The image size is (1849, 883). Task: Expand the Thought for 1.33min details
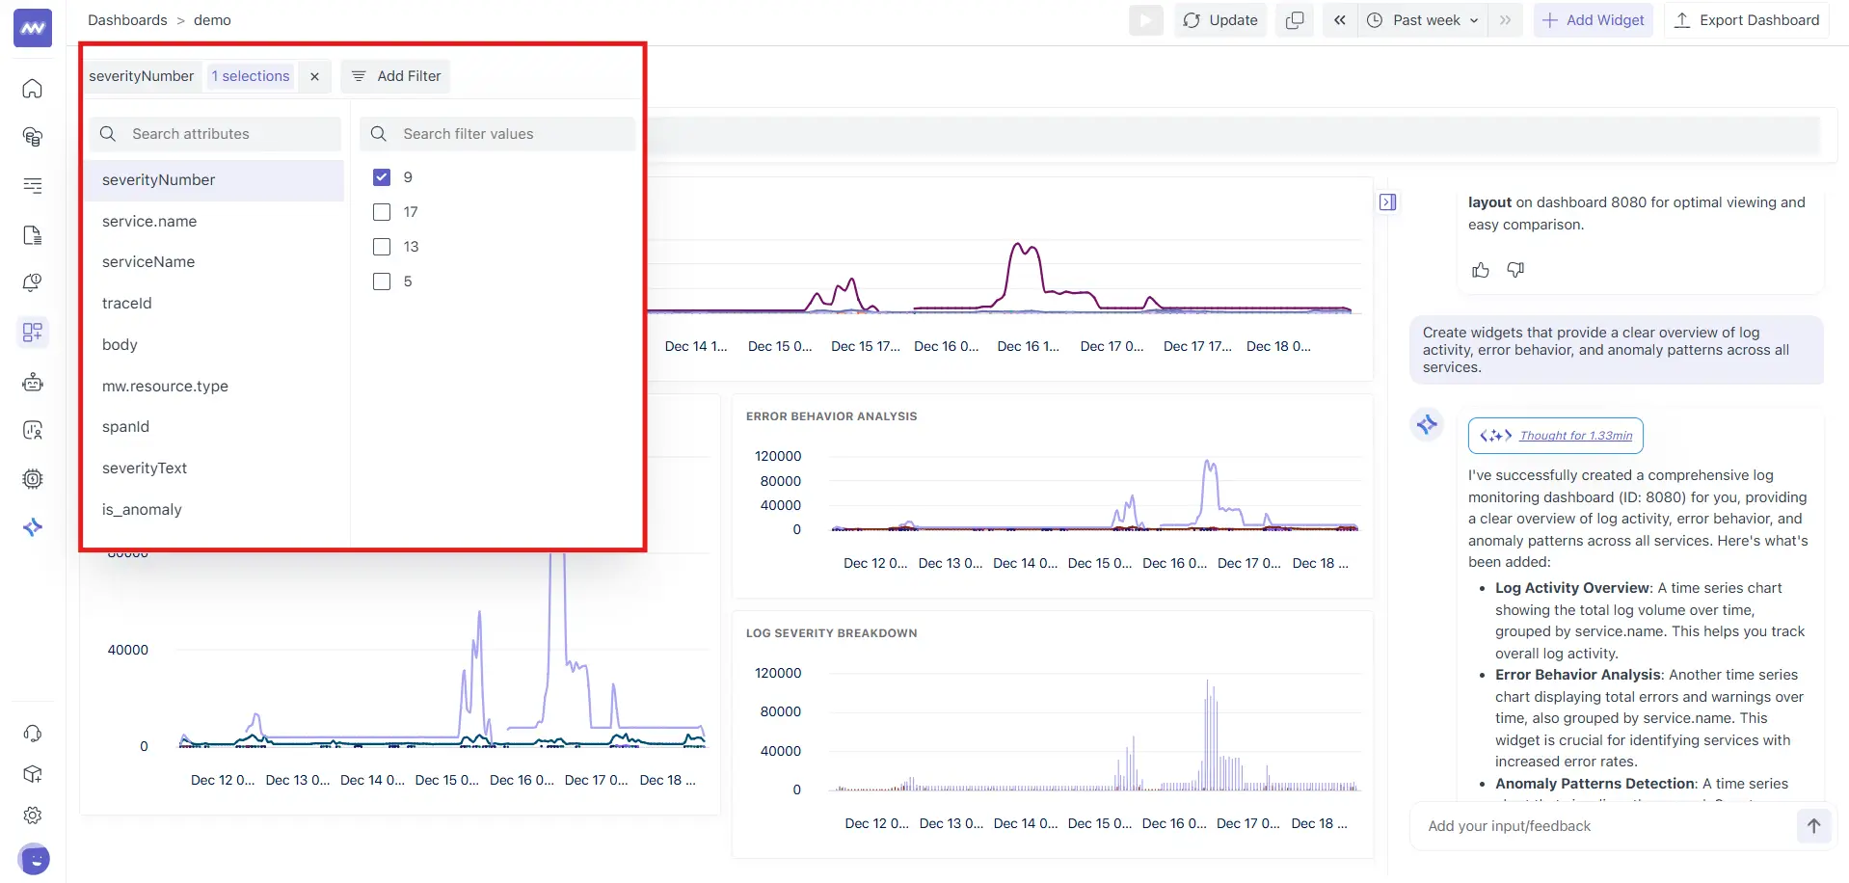click(x=1575, y=436)
